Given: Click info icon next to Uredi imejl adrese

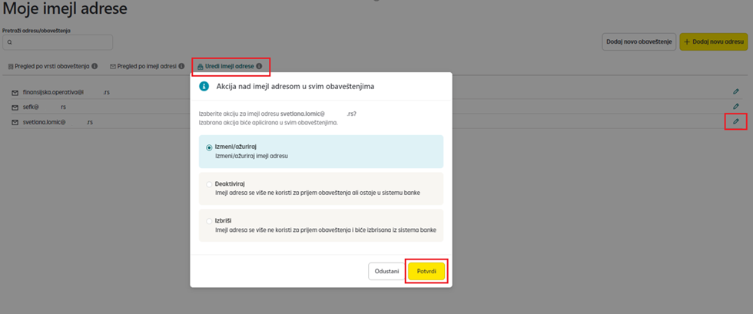Looking at the screenshot, I should tap(260, 66).
